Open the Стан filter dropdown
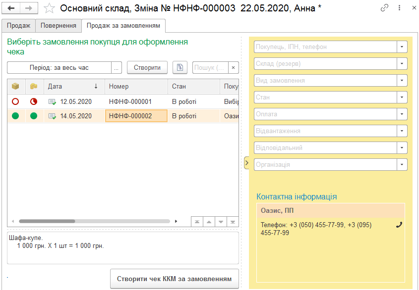The image size is (419, 290). (402, 97)
